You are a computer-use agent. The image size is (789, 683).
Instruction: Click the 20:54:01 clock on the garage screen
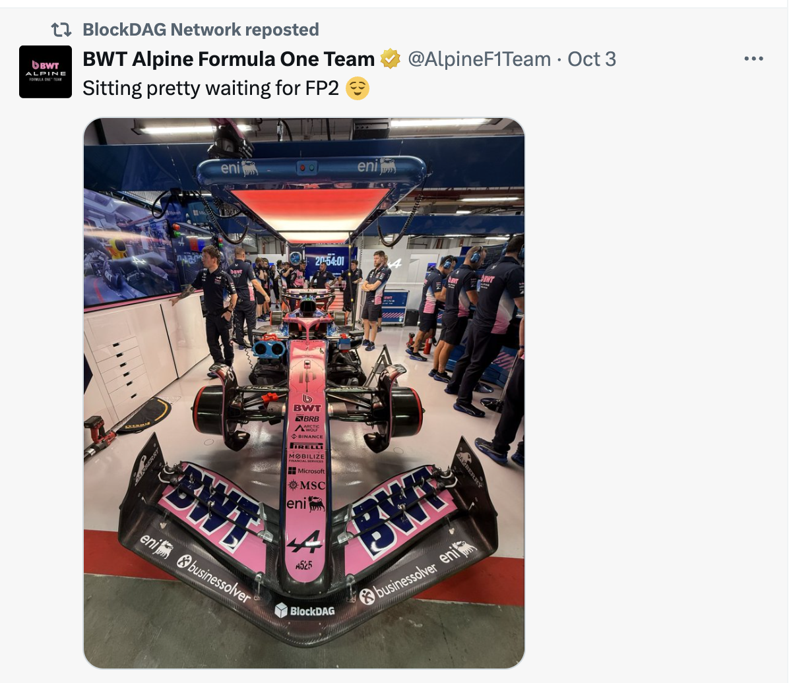(330, 261)
